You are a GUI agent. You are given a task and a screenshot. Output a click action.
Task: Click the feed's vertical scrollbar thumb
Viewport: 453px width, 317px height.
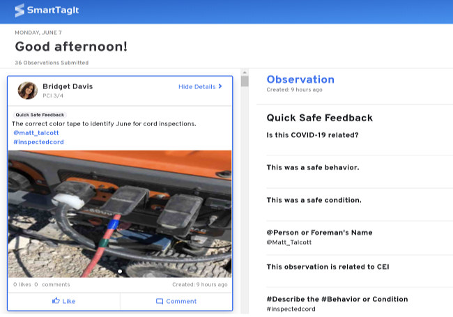click(x=244, y=82)
